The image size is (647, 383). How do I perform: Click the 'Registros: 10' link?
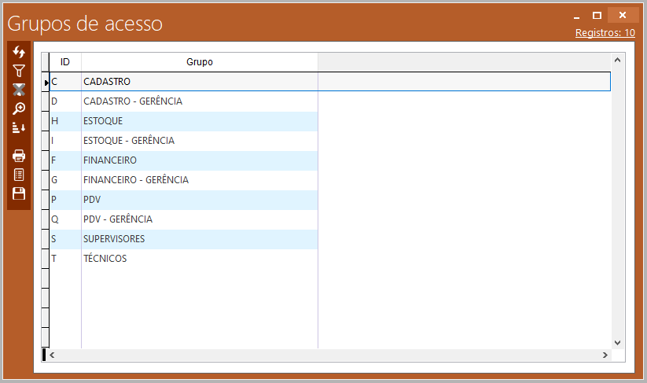[x=605, y=33]
